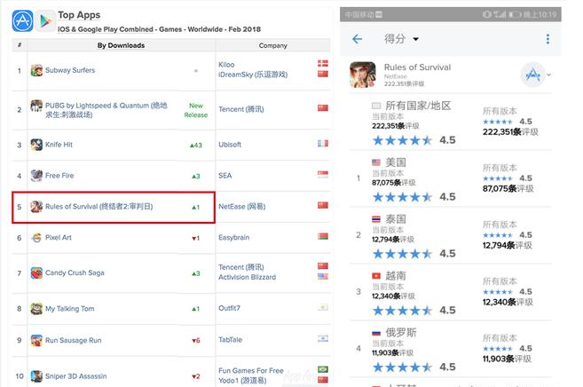Open the three-dot overflow menu
Screen dimensions: 583x387
(x=548, y=39)
